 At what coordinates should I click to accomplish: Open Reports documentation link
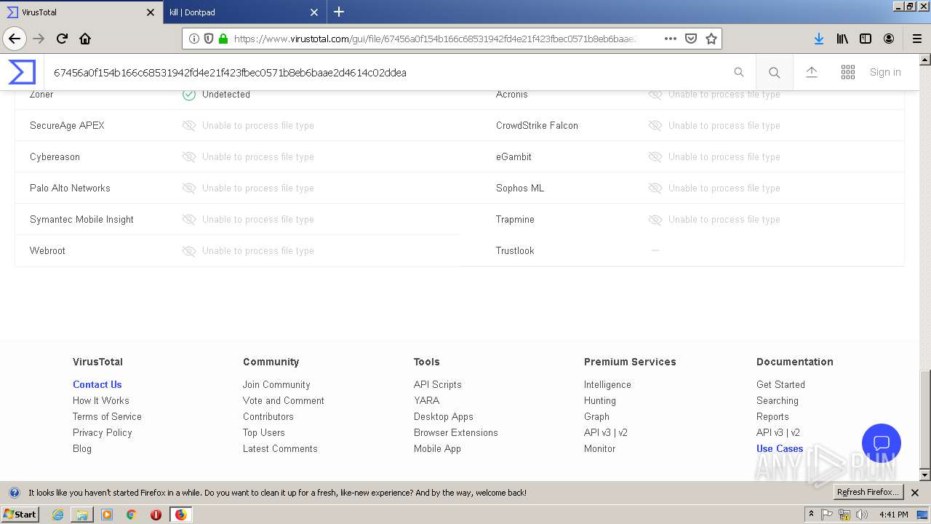[772, 416]
